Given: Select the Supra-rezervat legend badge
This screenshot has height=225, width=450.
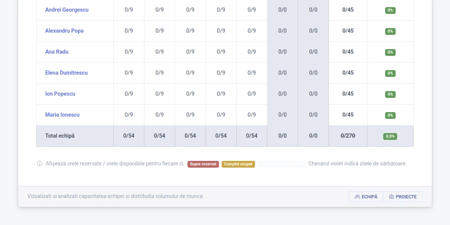Looking at the screenshot, I should tap(203, 164).
